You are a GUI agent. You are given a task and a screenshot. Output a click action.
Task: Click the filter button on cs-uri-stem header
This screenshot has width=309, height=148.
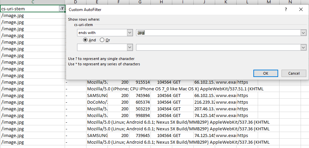click(61, 9)
